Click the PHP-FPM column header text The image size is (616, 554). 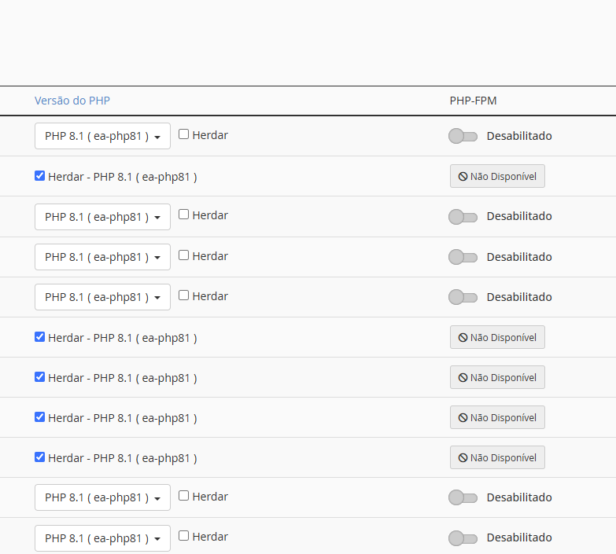point(474,101)
